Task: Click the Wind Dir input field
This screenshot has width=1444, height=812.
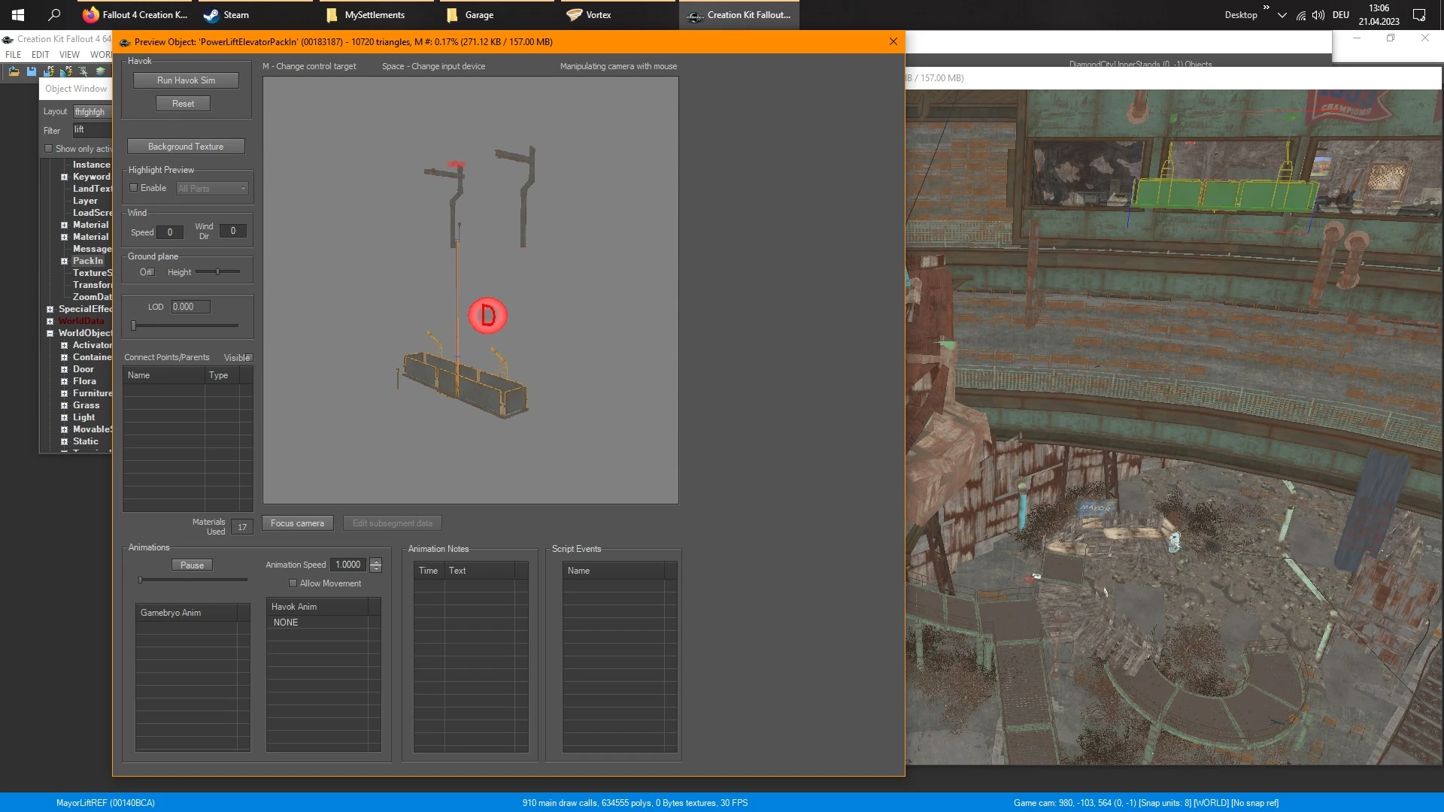Action: pos(233,231)
